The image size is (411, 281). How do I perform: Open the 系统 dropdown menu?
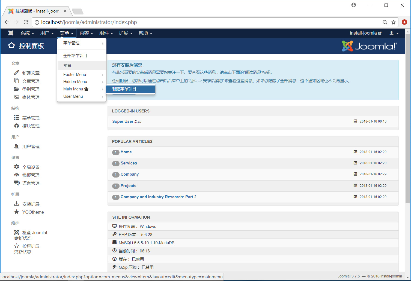pyautogui.click(x=27, y=33)
